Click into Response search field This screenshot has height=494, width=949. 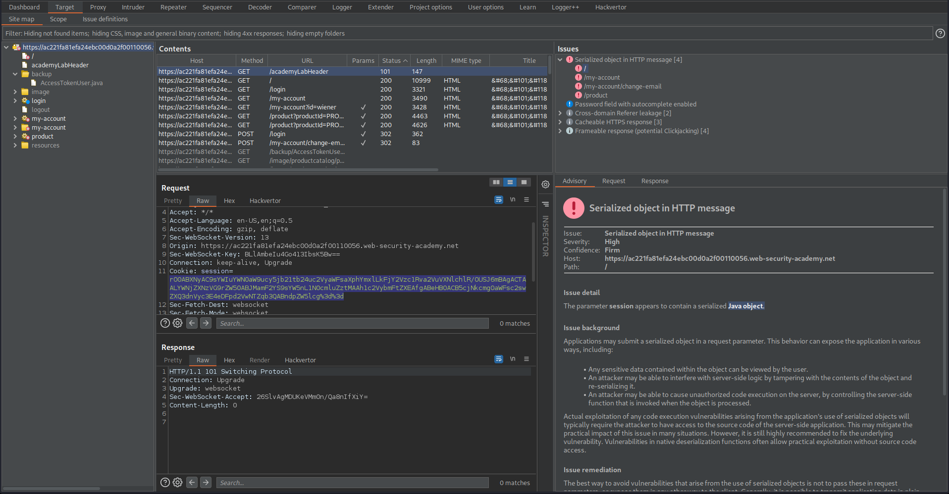[353, 483]
